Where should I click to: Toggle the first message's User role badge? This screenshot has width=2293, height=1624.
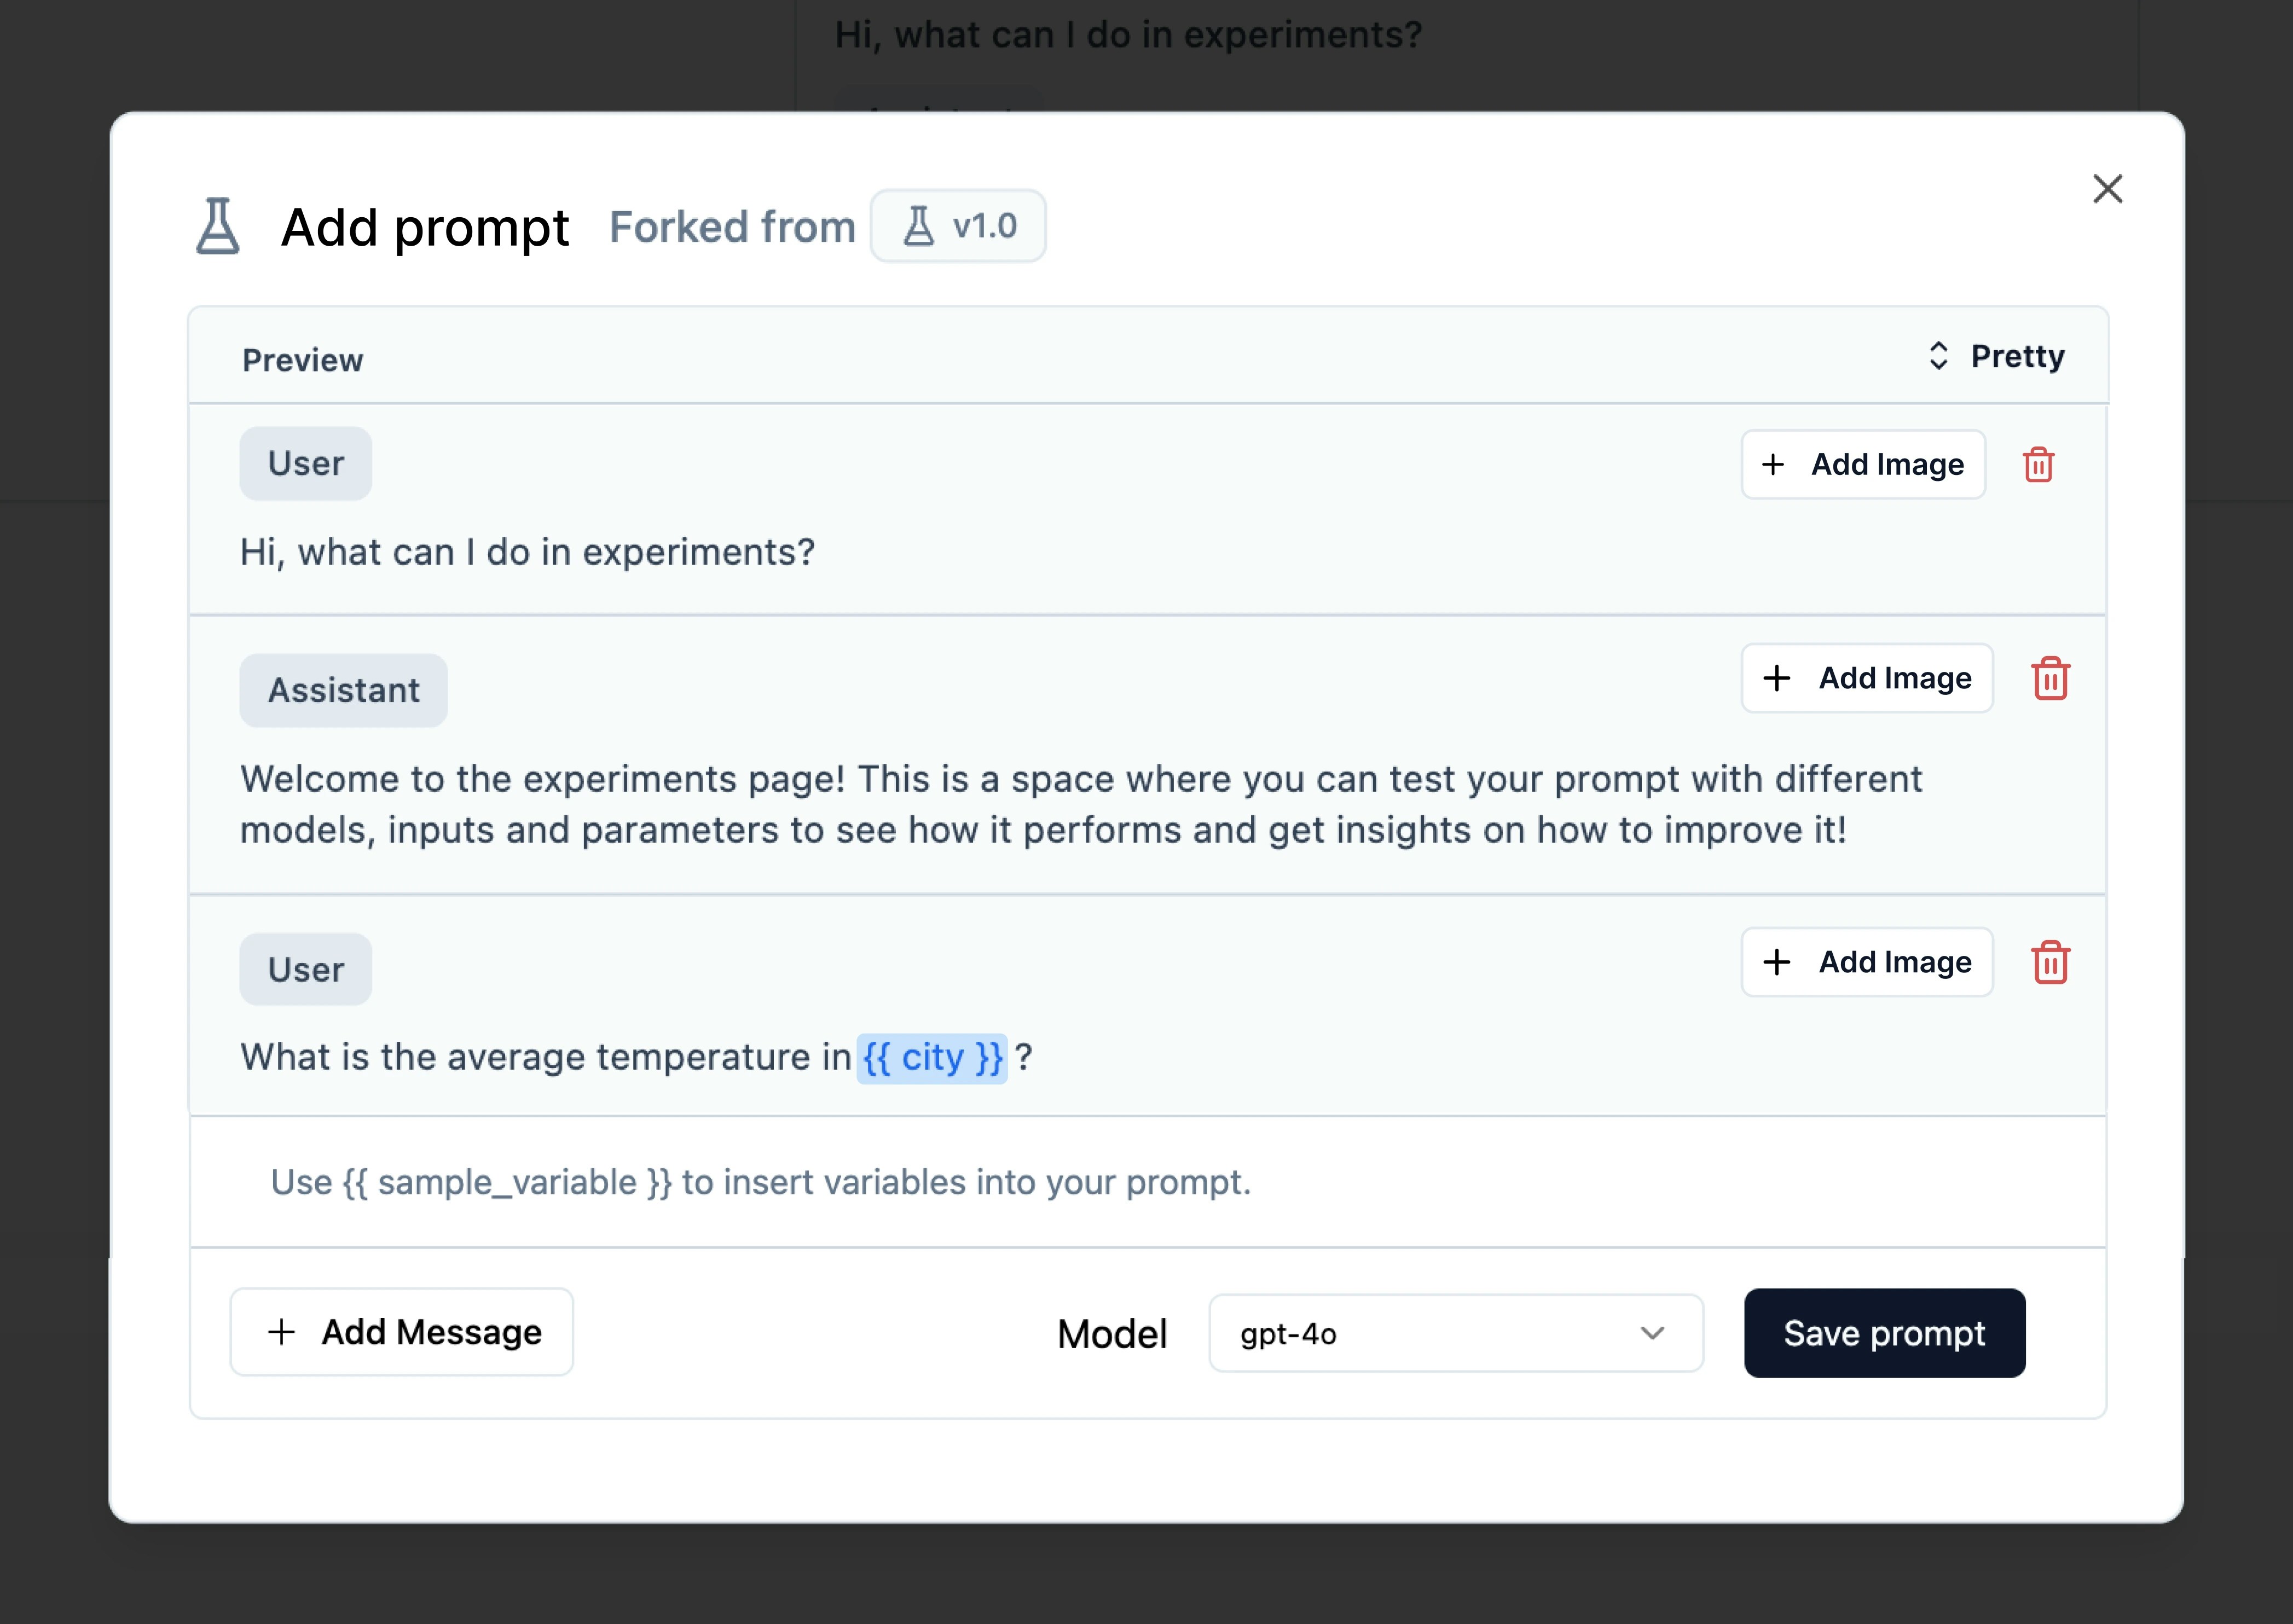tap(305, 462)
